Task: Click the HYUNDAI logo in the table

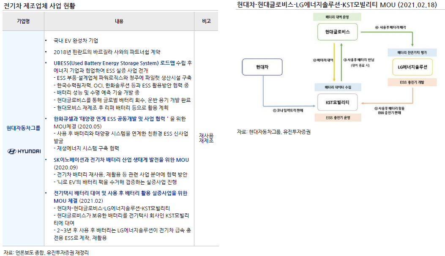Action: pyautogui.click(x=24, y=151)
